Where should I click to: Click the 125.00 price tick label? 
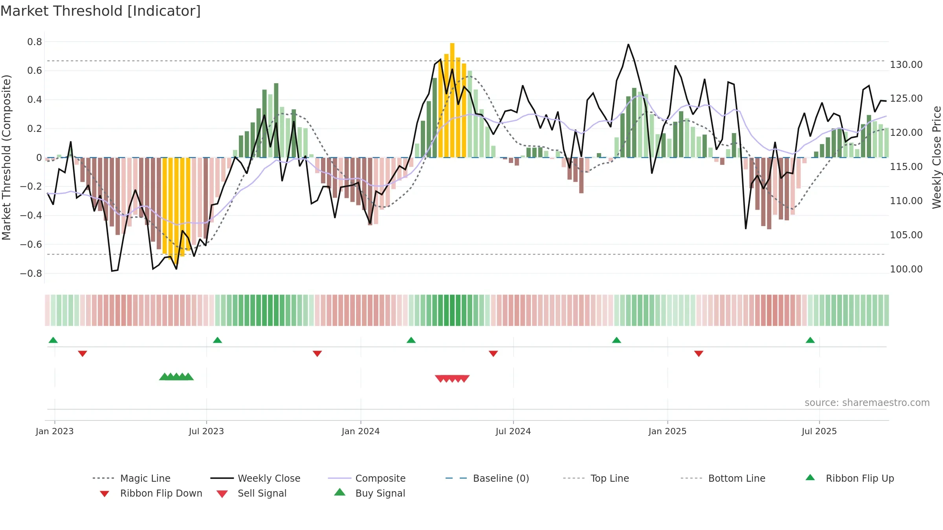tap(906, 98)
